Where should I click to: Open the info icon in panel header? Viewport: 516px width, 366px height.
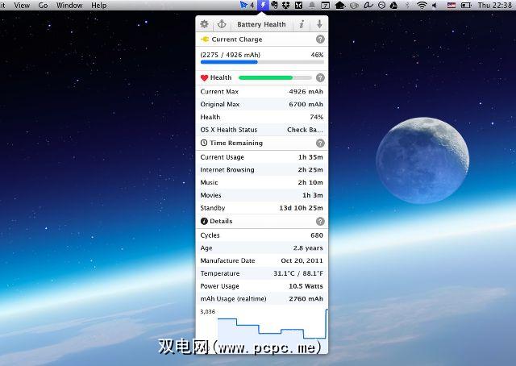click(x=302, y=24)
